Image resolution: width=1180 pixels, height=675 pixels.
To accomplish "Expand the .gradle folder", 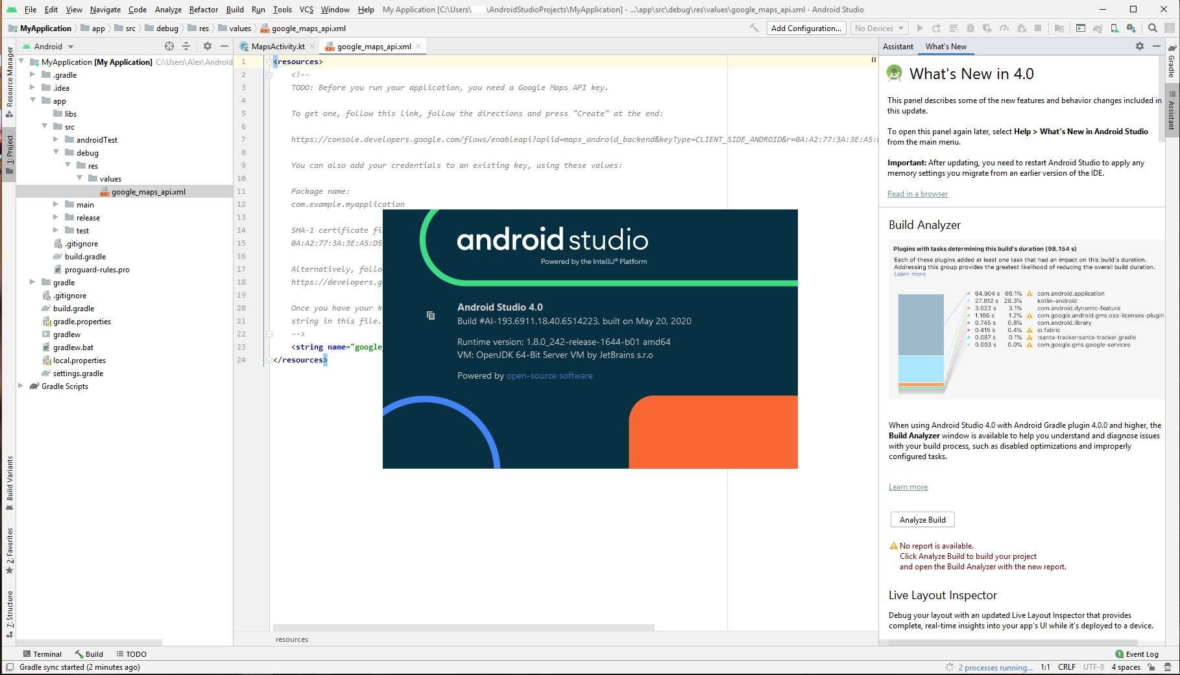I will [32, 75].
